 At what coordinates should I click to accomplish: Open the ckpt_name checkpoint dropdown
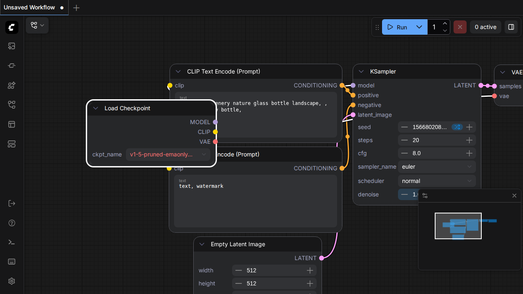(x=168, y=154)
